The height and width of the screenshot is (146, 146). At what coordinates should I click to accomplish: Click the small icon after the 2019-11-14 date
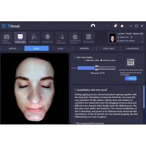[131, 37]
